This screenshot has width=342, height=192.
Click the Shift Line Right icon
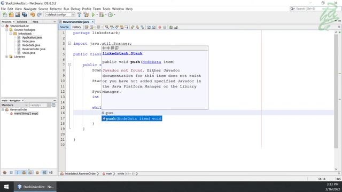154,27
